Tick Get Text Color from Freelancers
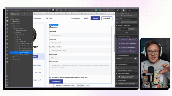 tap(117, 40)
